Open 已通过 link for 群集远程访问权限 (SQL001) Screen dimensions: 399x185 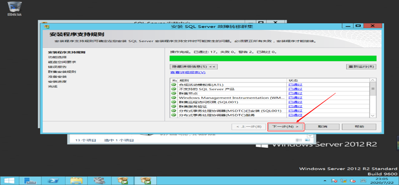click(x=295, y=102)
